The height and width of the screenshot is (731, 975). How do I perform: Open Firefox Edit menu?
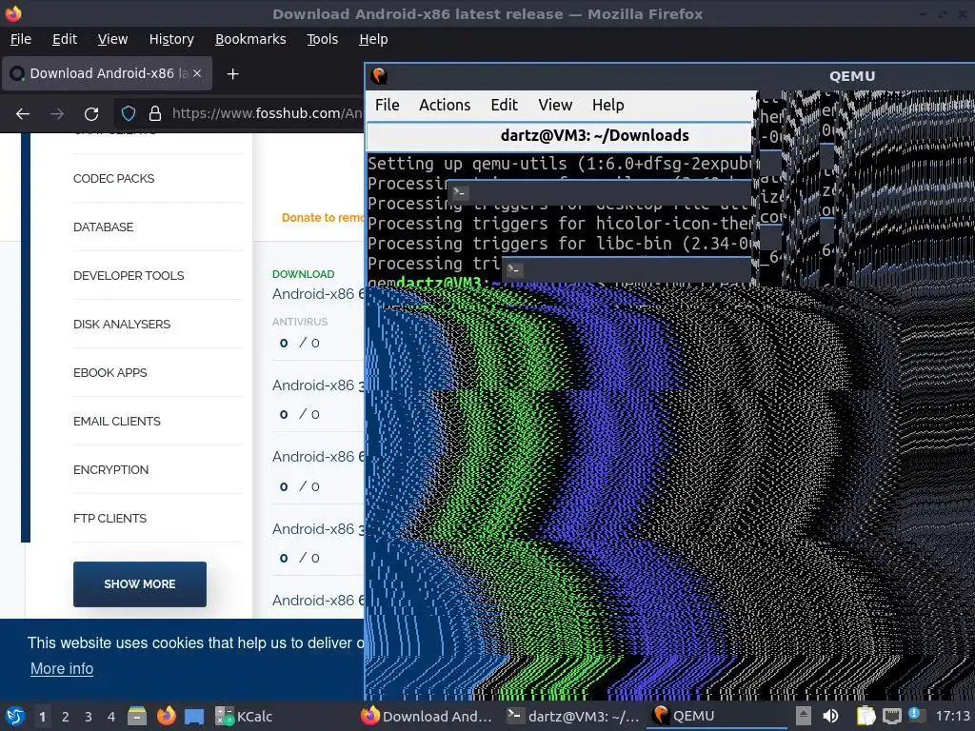[x=65, y=39]
